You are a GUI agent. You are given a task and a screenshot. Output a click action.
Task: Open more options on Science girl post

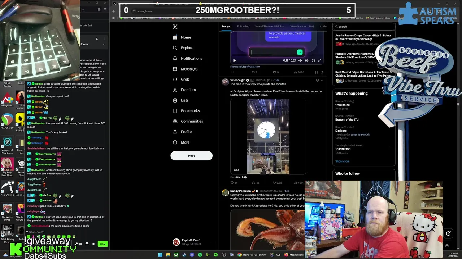pyautogui.click(x=322, y=80)
